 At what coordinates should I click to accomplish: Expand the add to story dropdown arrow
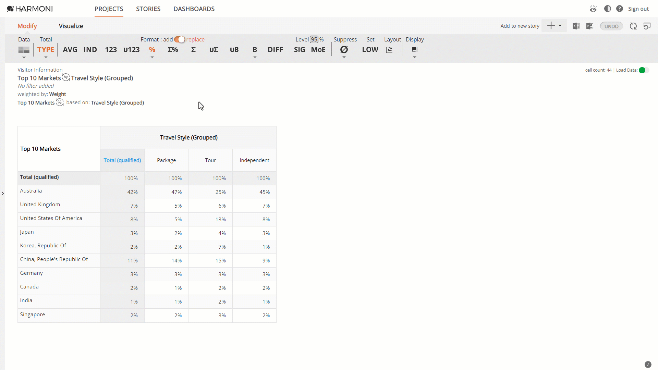[560, 26]
